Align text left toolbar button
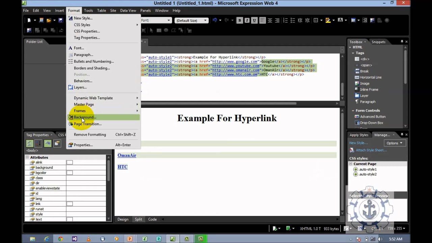The height and width of the screenshot is (243, 432). click(263, 20)
